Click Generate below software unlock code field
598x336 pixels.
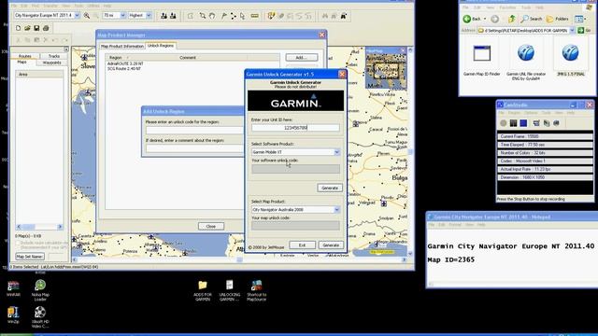330,188
